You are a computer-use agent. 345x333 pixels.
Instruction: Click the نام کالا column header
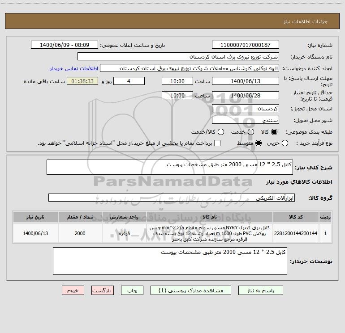coord(210,217)
